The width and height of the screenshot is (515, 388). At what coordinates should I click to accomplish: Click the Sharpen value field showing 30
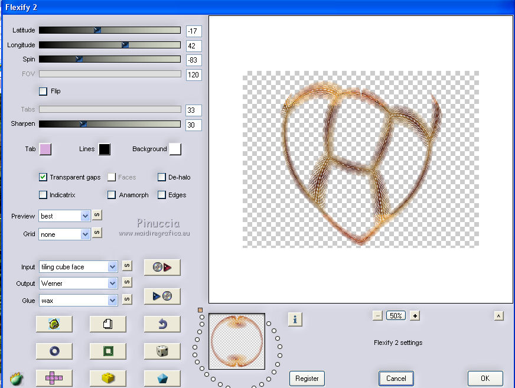tap(194, 125)
